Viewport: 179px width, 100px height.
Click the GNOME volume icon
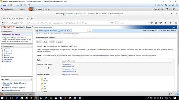click(x=170, y=9)
